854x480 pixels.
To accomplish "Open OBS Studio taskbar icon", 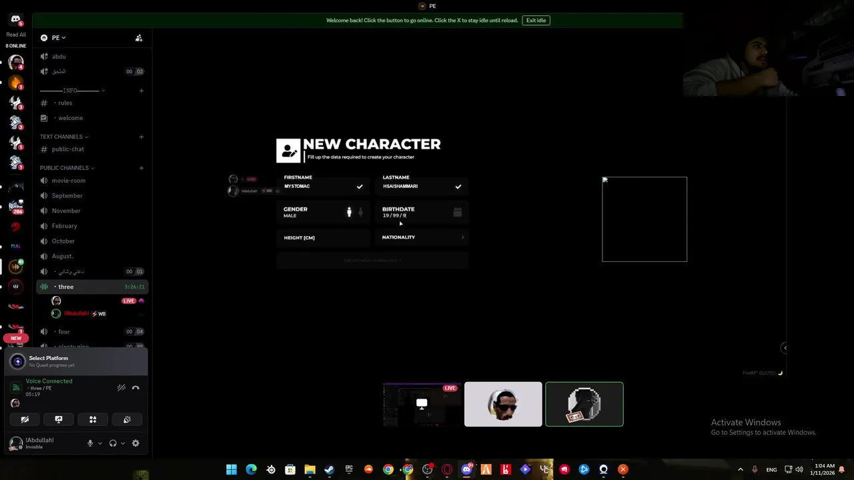I will [x=427, y=469].
